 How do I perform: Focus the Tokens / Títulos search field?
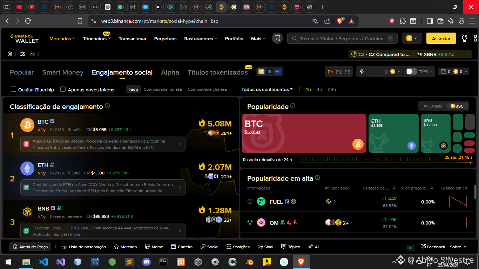(x=342, y=39)
